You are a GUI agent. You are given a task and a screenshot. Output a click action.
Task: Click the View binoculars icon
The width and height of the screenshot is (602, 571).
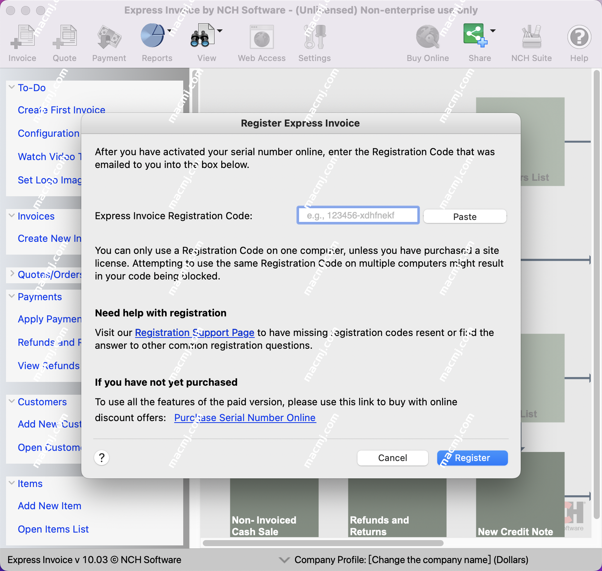click(x=202, y=36)
